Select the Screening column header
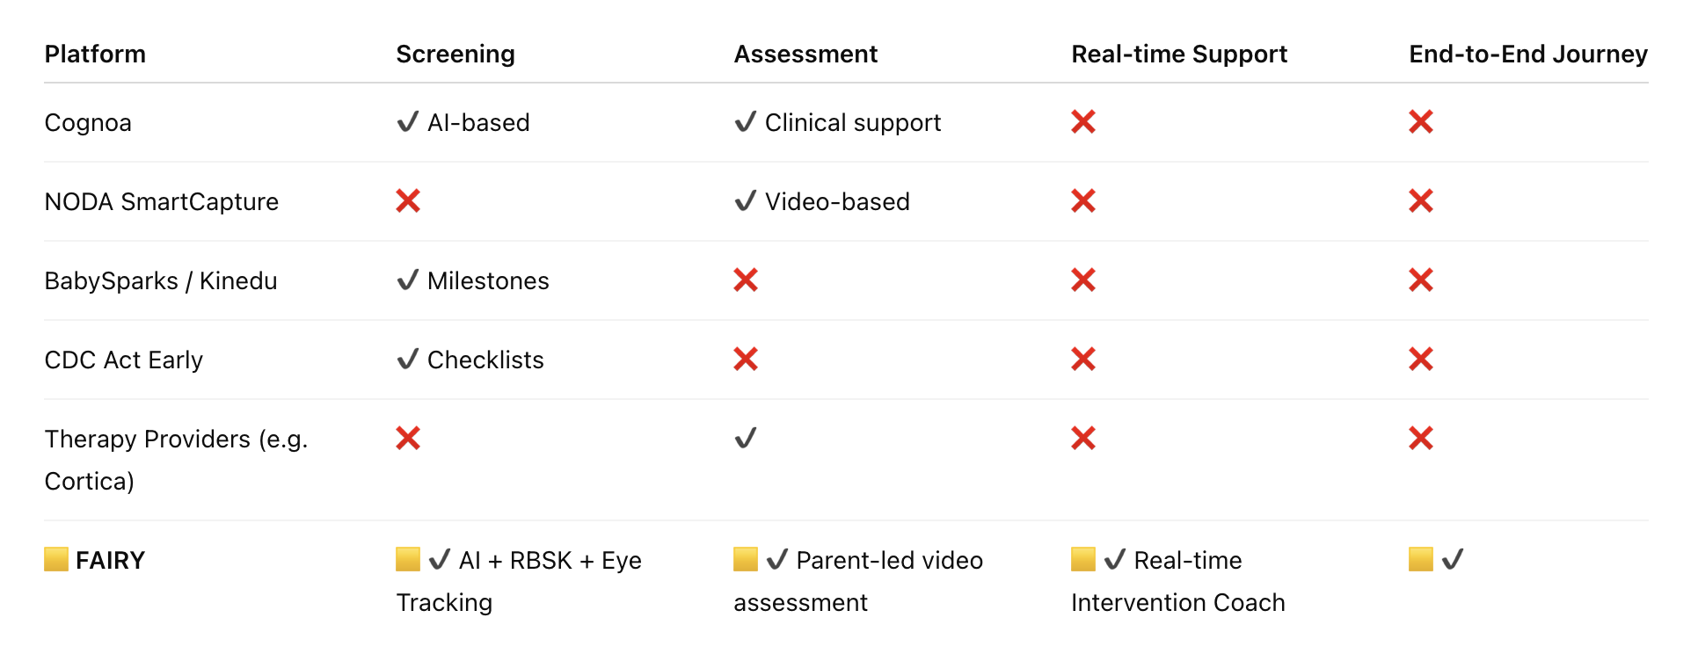 [x=455, y=54]
